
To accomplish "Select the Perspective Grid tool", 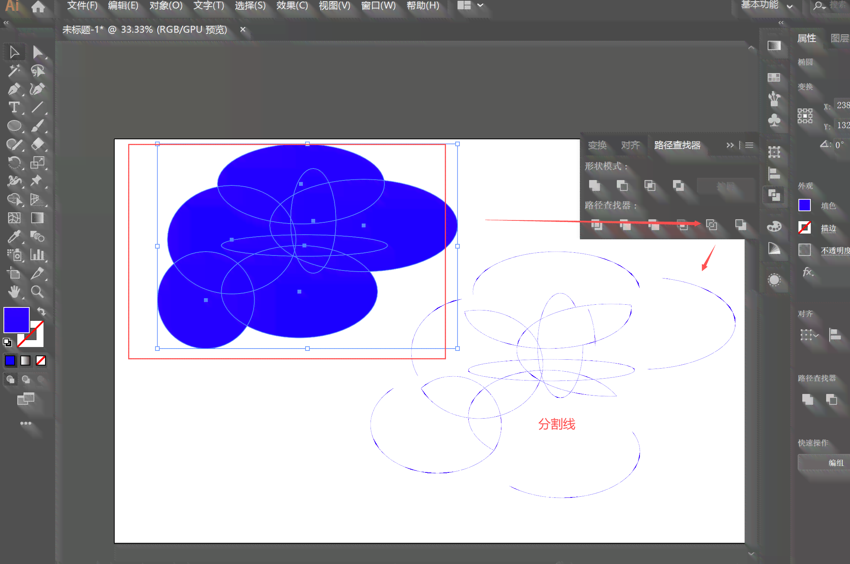I will 37,200.
